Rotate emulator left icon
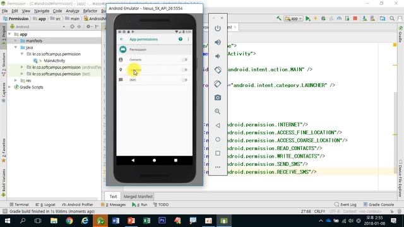404x227 pixels. 218,70
